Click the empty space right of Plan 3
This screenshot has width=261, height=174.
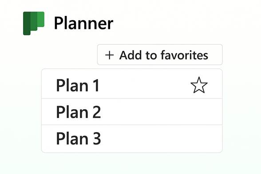[162, 138]
